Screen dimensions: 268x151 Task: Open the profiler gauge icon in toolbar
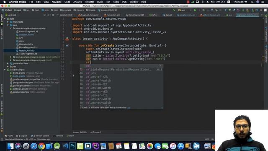212,10
